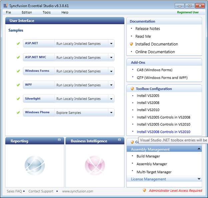
Task: Open the Edition menu
Action: (x=27, y=12)
